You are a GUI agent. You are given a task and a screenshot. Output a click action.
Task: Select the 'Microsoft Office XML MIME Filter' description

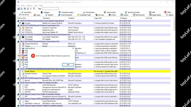point(53,81)
